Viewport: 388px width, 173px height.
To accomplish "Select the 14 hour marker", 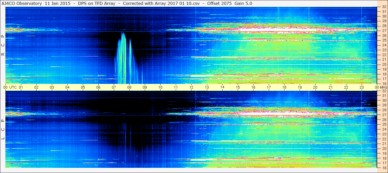I will coord(222,87).
